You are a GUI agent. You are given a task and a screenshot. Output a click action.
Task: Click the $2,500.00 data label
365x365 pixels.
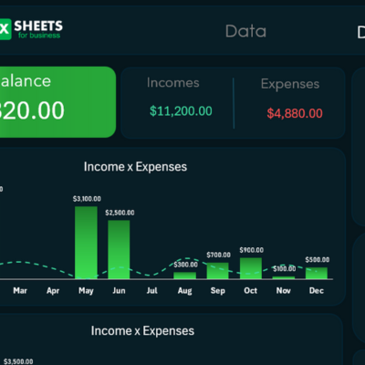120,213
